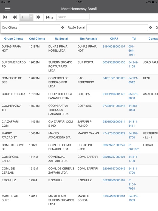Select COMERCIO DE BEBIDAS RFB LTDA cell
Screen dimensions: 158x211
click(x=58, y=82)
